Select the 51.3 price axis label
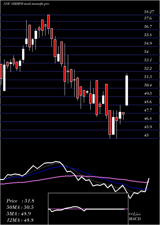 tap(148, 77)
